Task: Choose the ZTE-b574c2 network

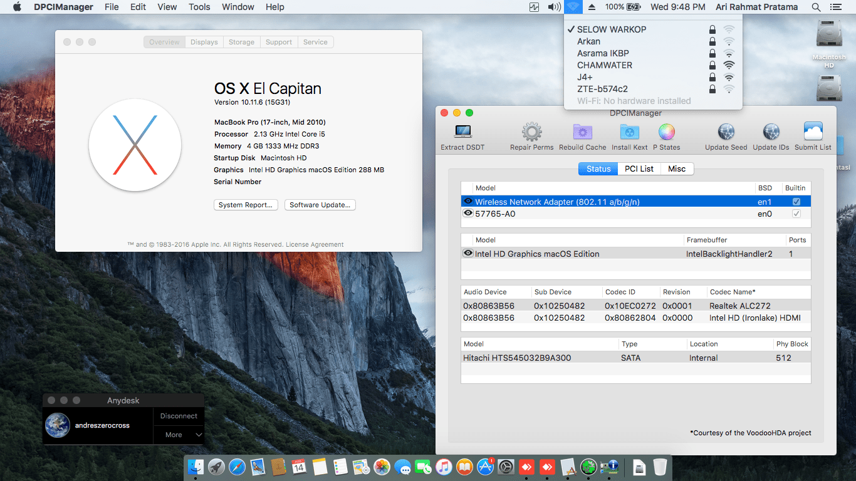Action: coord(653,89)
